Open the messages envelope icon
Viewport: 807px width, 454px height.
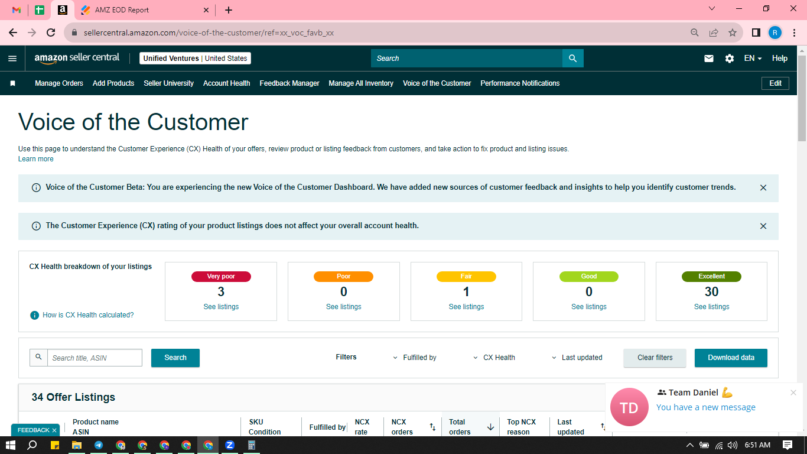point(709,59)
